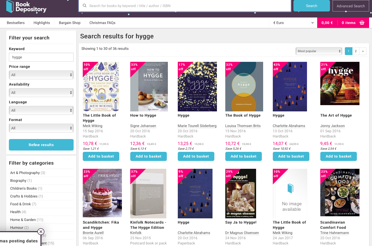Click the Advanced Search button

351,6
